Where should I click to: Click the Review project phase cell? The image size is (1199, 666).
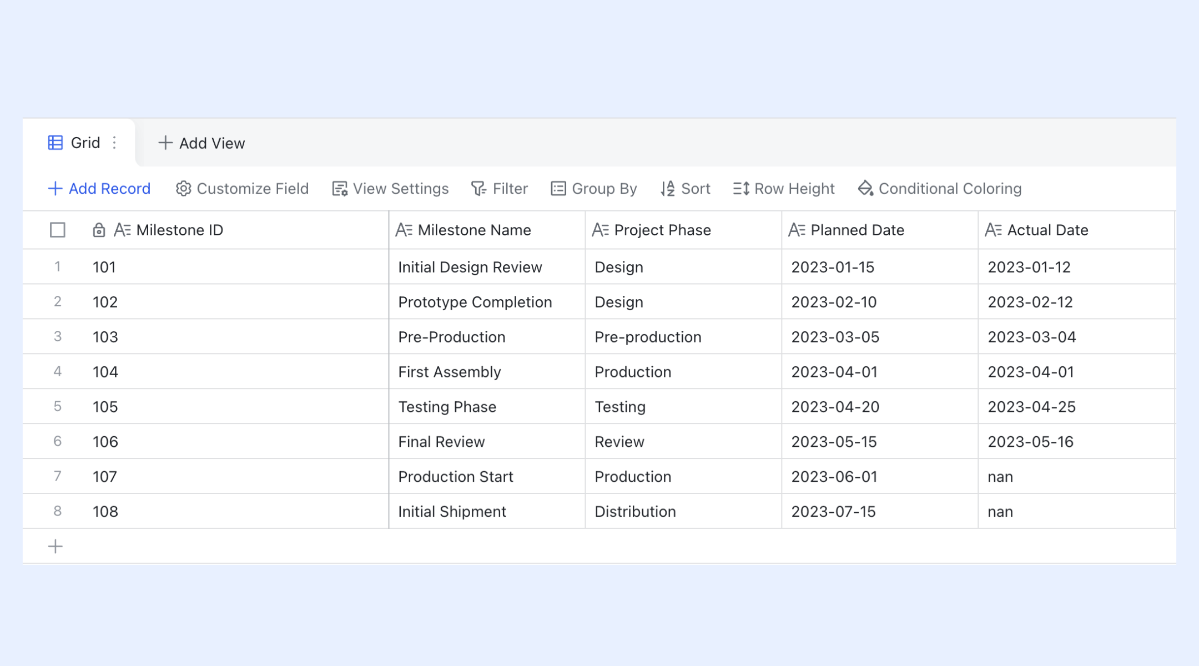tap(684, 442)
